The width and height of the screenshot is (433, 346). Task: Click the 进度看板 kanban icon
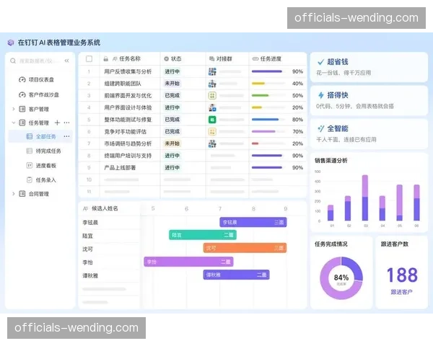[x=30, y=165]
